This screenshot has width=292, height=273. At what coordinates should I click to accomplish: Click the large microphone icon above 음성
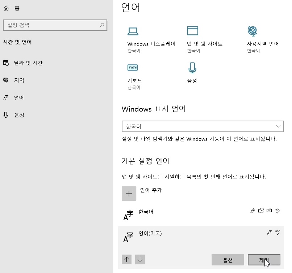[192, 68]
